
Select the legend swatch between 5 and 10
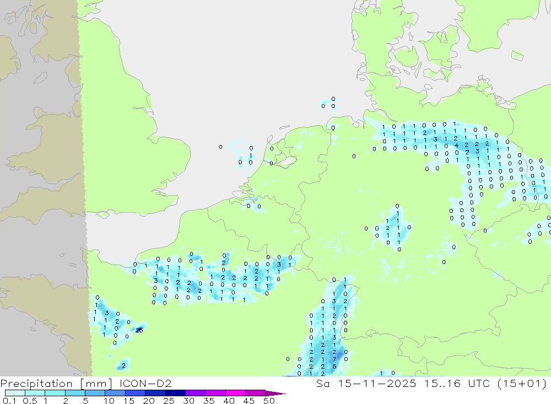pyautogui.click(x=95, y=393)
